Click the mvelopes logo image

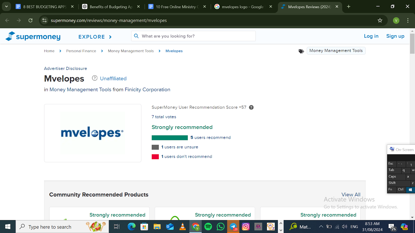point(93,133)
